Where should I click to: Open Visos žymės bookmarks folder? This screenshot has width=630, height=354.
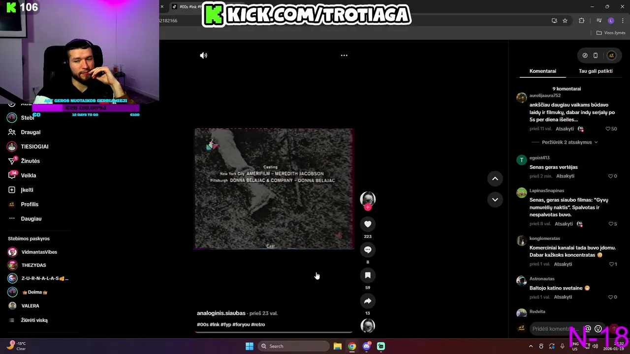(x=611, y=33)
